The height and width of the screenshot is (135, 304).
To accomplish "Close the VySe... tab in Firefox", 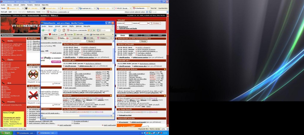I will 67,38.
